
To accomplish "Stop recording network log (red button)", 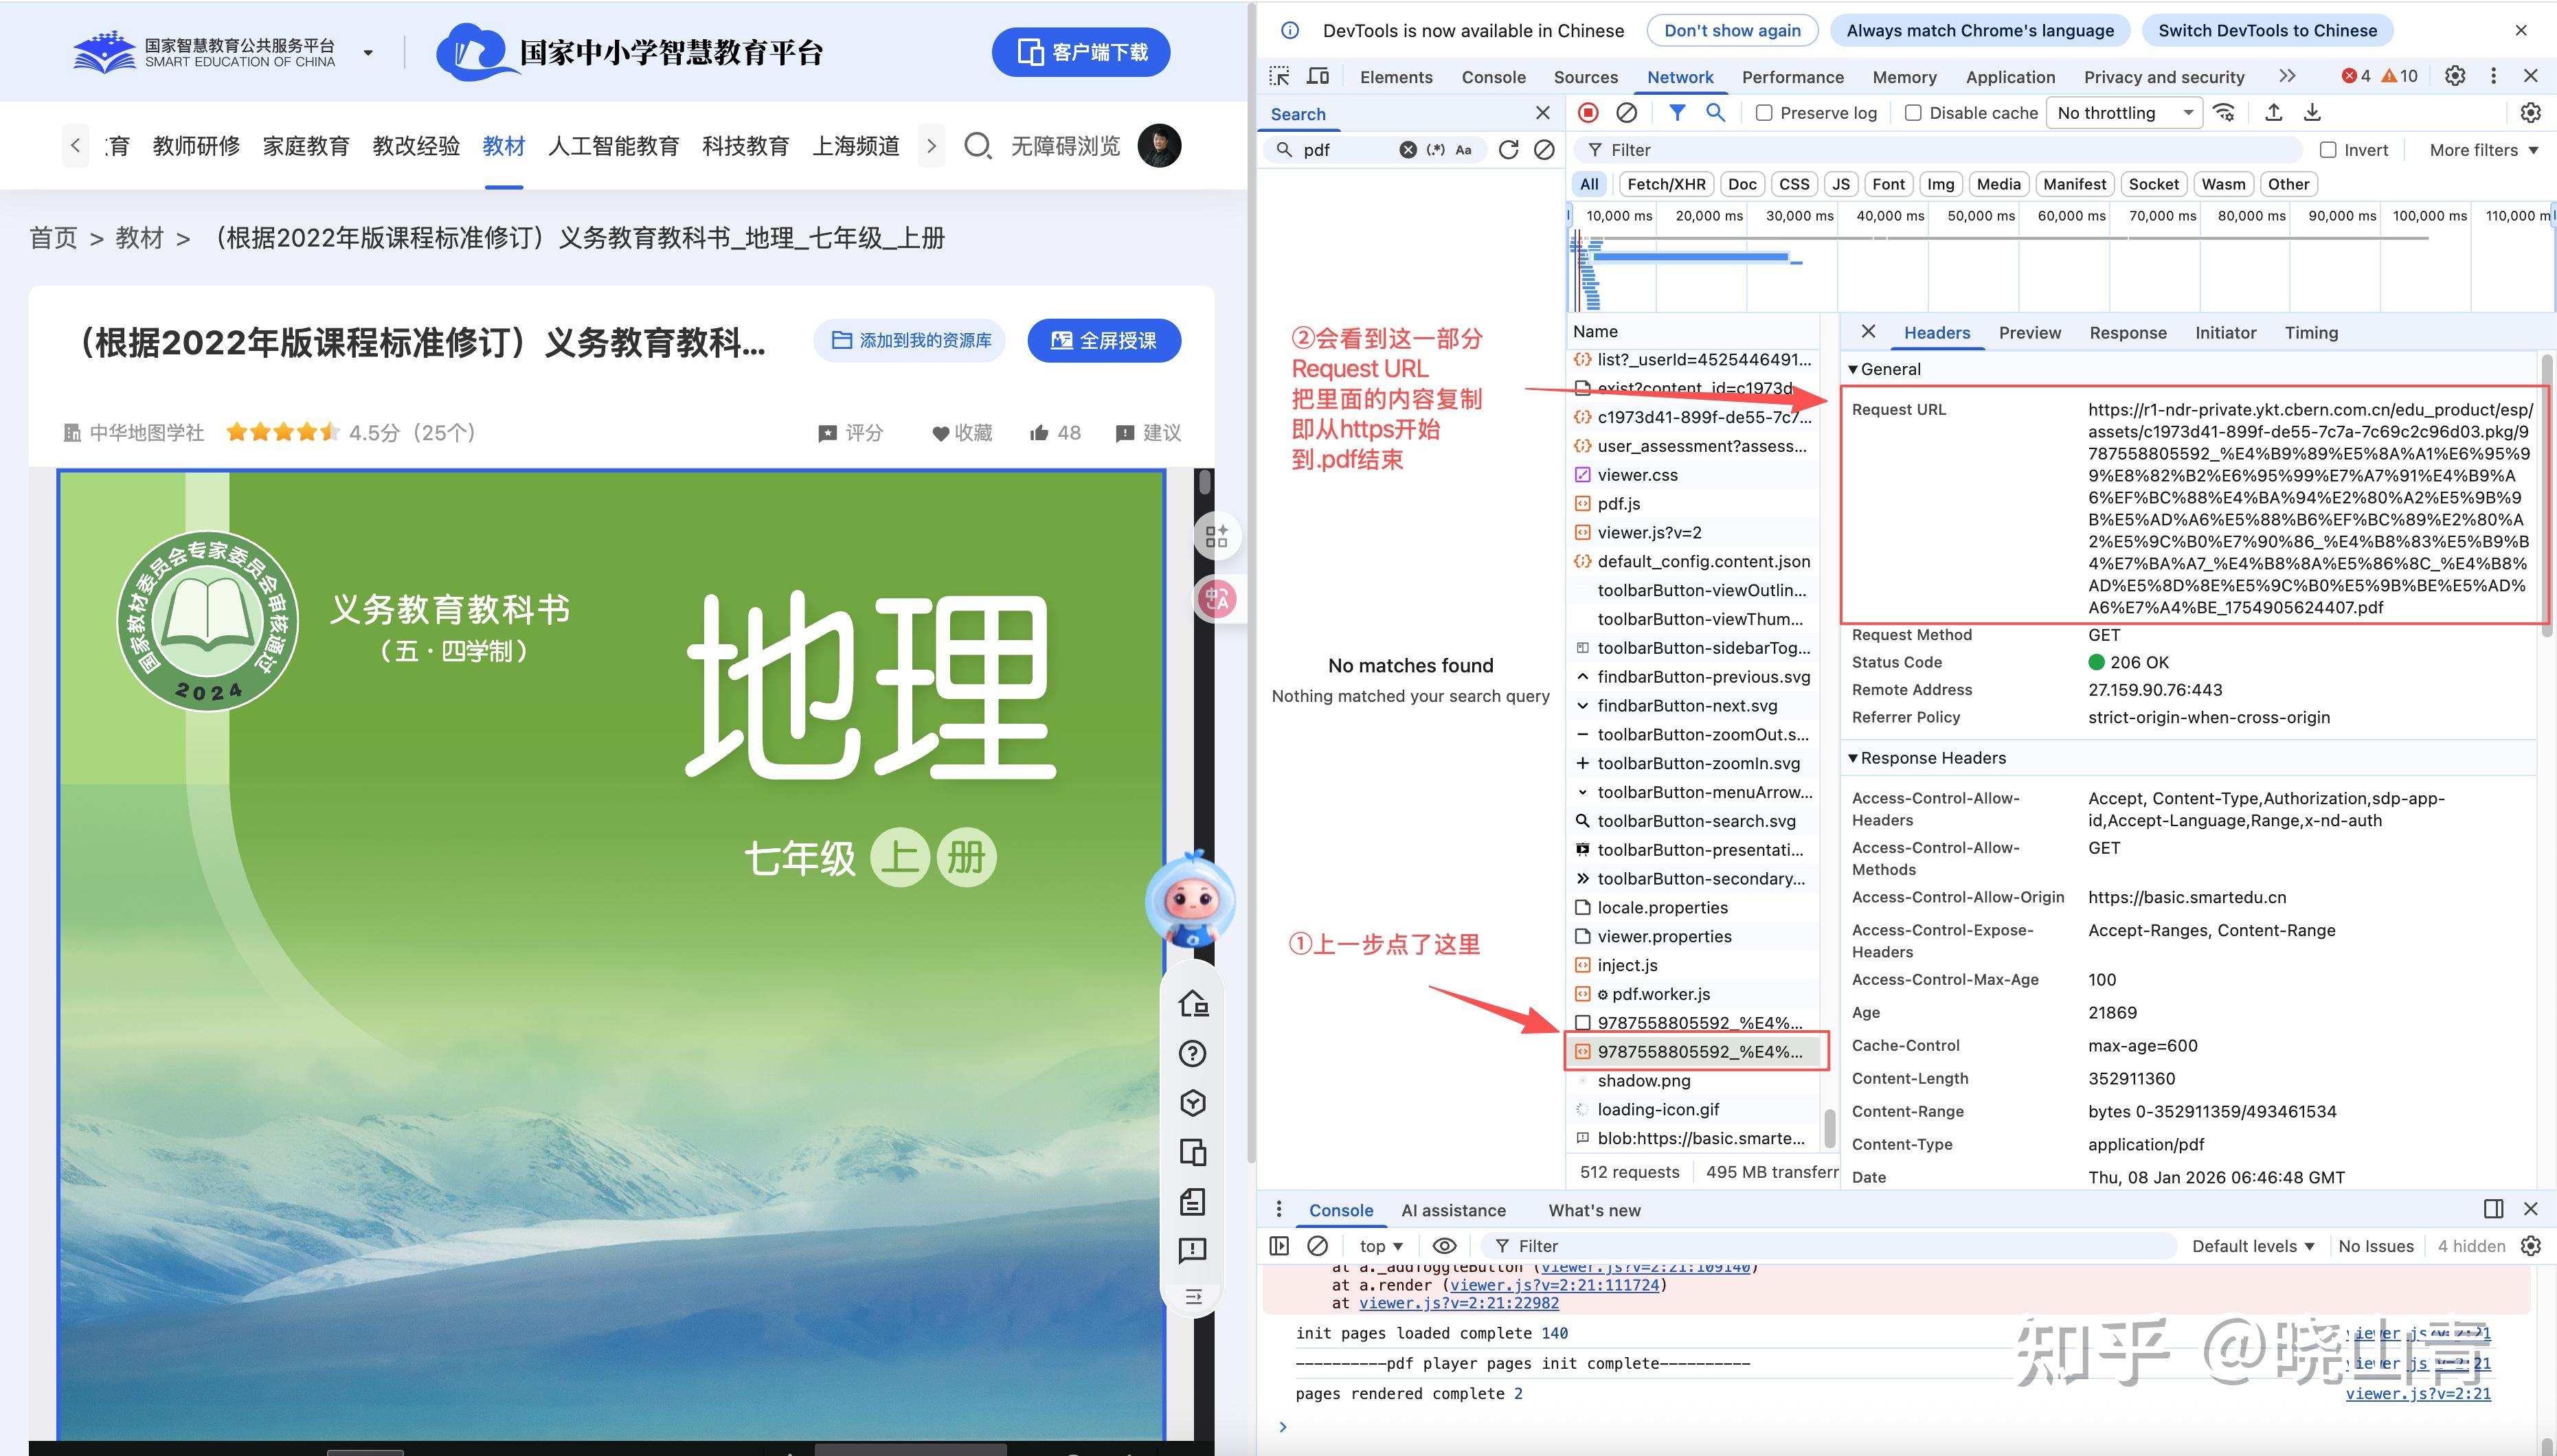I will click(x=1588, y=113).
